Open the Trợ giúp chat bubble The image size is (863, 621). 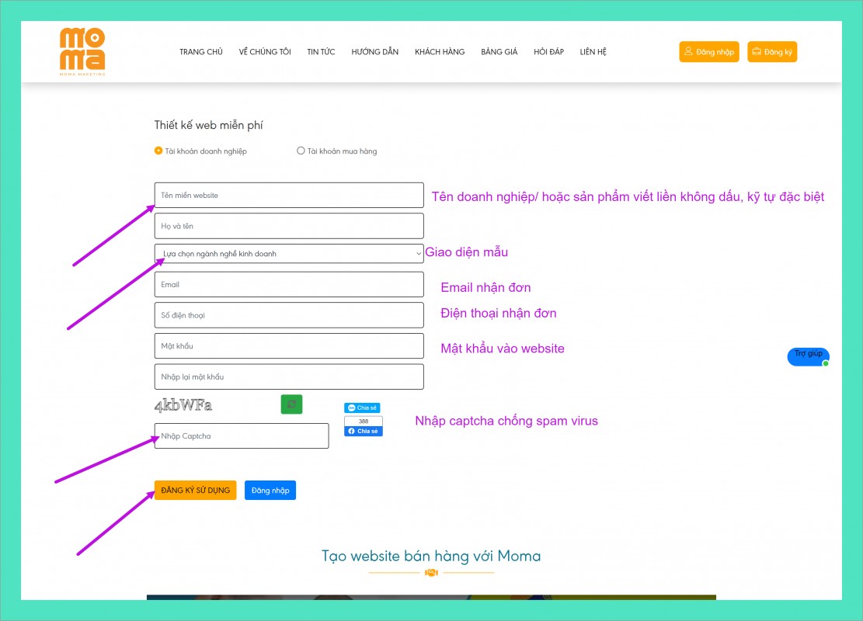[x=808, y=356]
